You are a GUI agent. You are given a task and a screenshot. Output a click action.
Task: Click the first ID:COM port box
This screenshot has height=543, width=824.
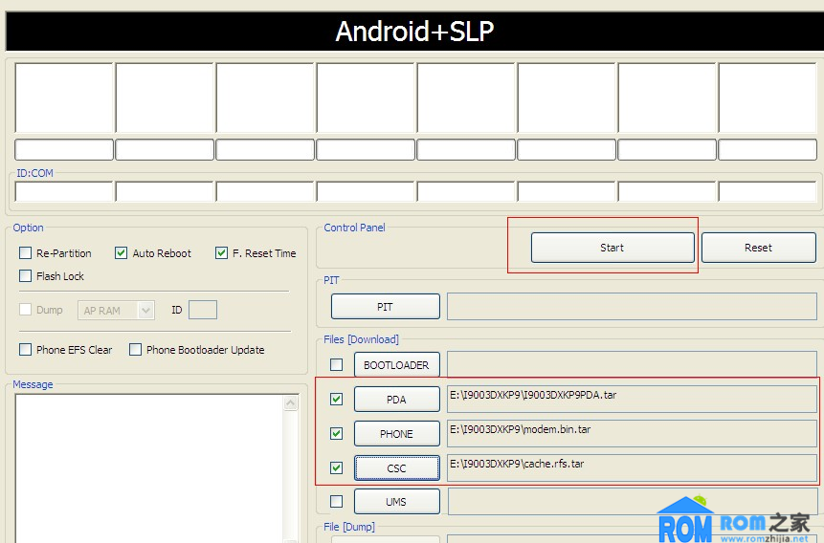[64, 192]
